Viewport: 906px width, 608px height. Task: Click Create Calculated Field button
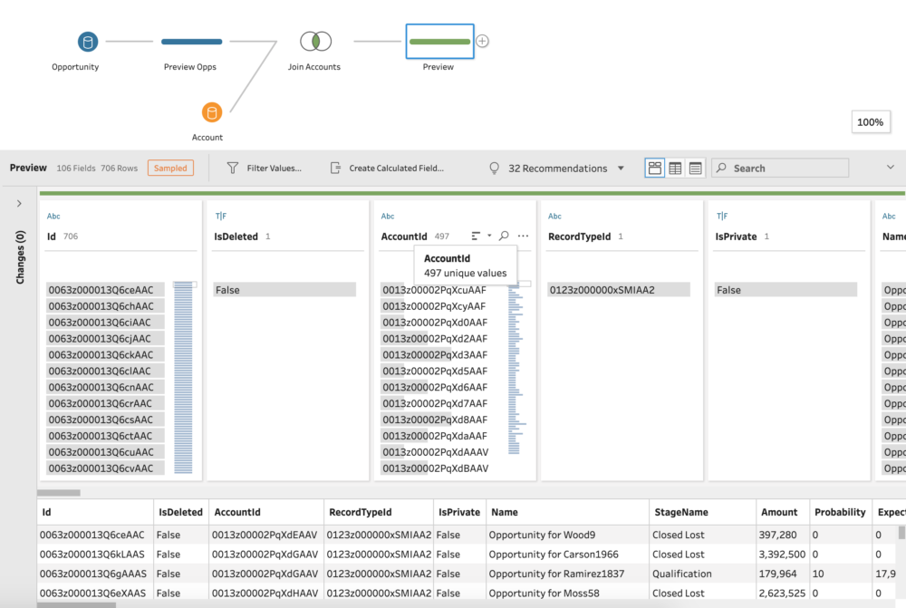[387, 169]
